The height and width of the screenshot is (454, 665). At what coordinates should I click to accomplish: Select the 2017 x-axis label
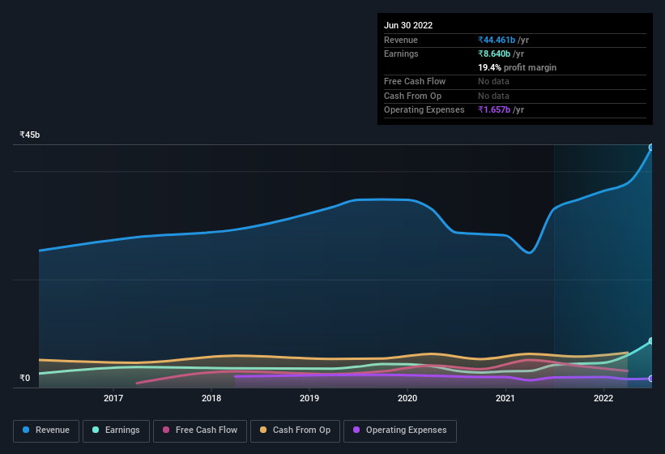(x=113, y=398)
